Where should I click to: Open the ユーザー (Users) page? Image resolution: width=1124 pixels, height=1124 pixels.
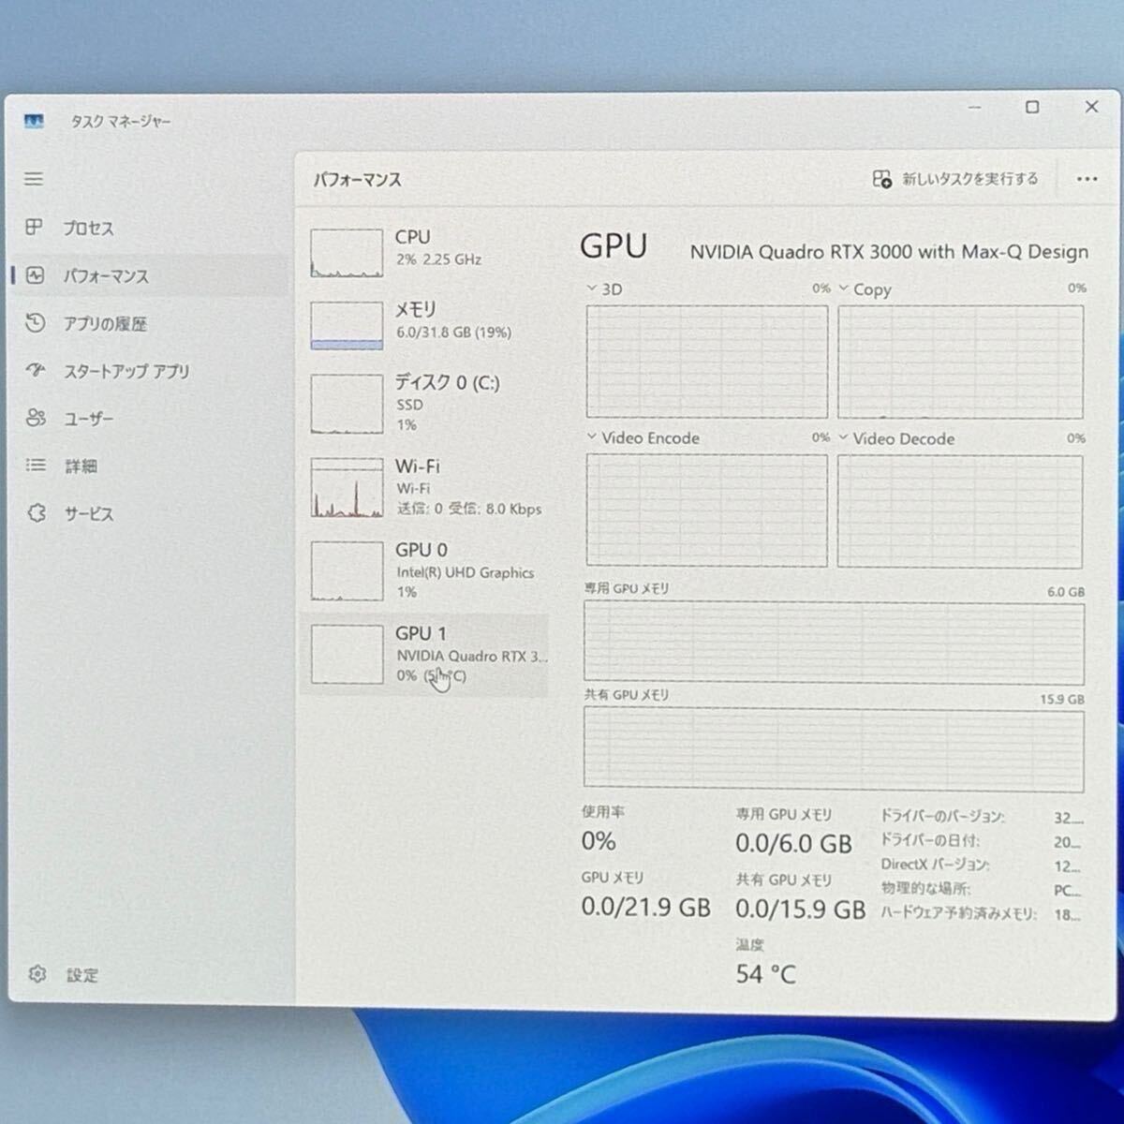point(150,419)
